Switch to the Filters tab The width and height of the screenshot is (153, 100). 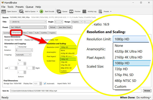click(25, 33)
